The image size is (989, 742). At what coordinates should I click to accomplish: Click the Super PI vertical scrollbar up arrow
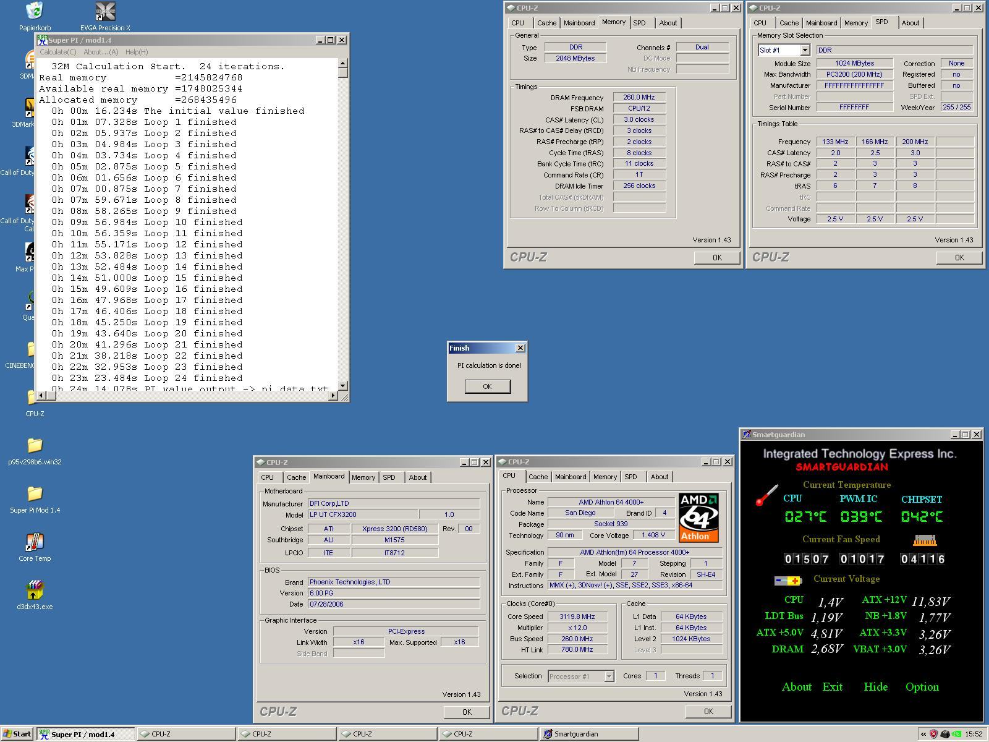(x=343, y=63)
